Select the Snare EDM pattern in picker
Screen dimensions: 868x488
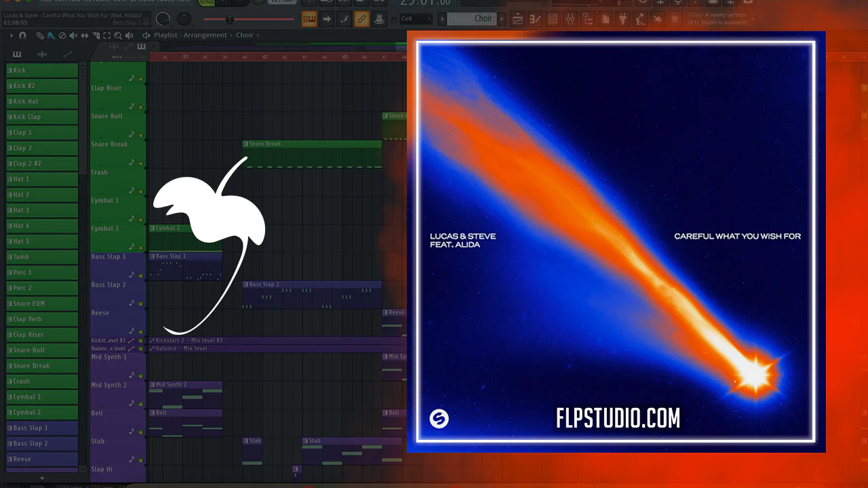[x=42, y=304]
